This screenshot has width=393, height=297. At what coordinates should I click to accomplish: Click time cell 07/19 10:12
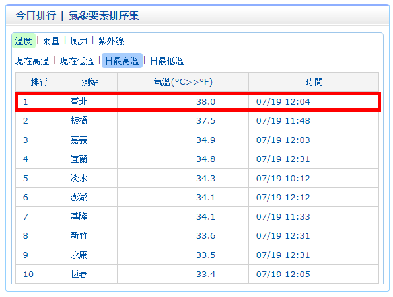pos(283,178)
